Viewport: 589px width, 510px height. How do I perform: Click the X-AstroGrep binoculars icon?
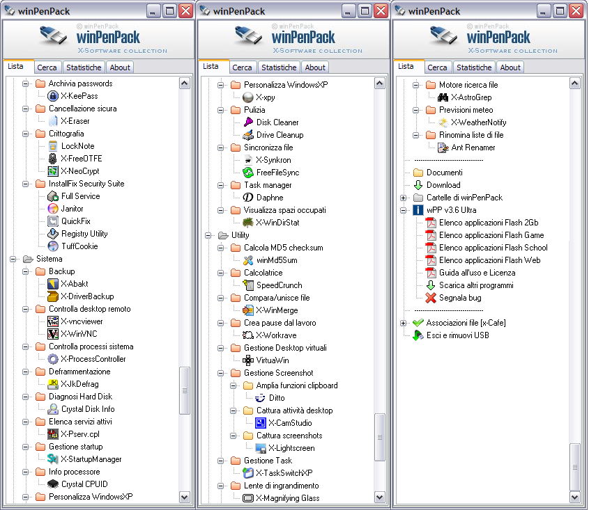click(443, 97)
